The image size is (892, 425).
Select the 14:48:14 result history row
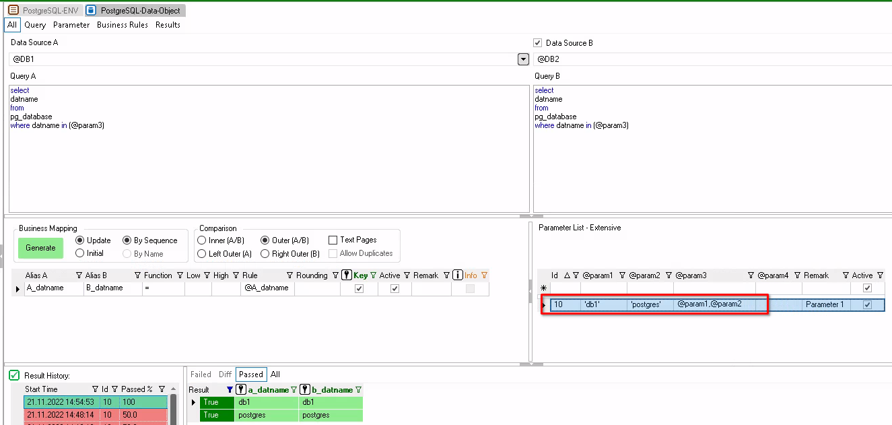pyautogui.click(x=61, y=415)
